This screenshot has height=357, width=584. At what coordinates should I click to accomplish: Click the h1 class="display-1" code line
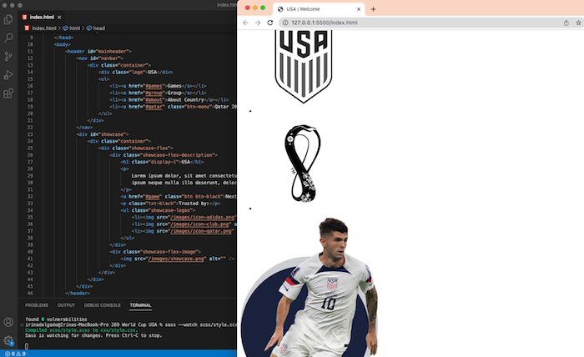(162, 162)
